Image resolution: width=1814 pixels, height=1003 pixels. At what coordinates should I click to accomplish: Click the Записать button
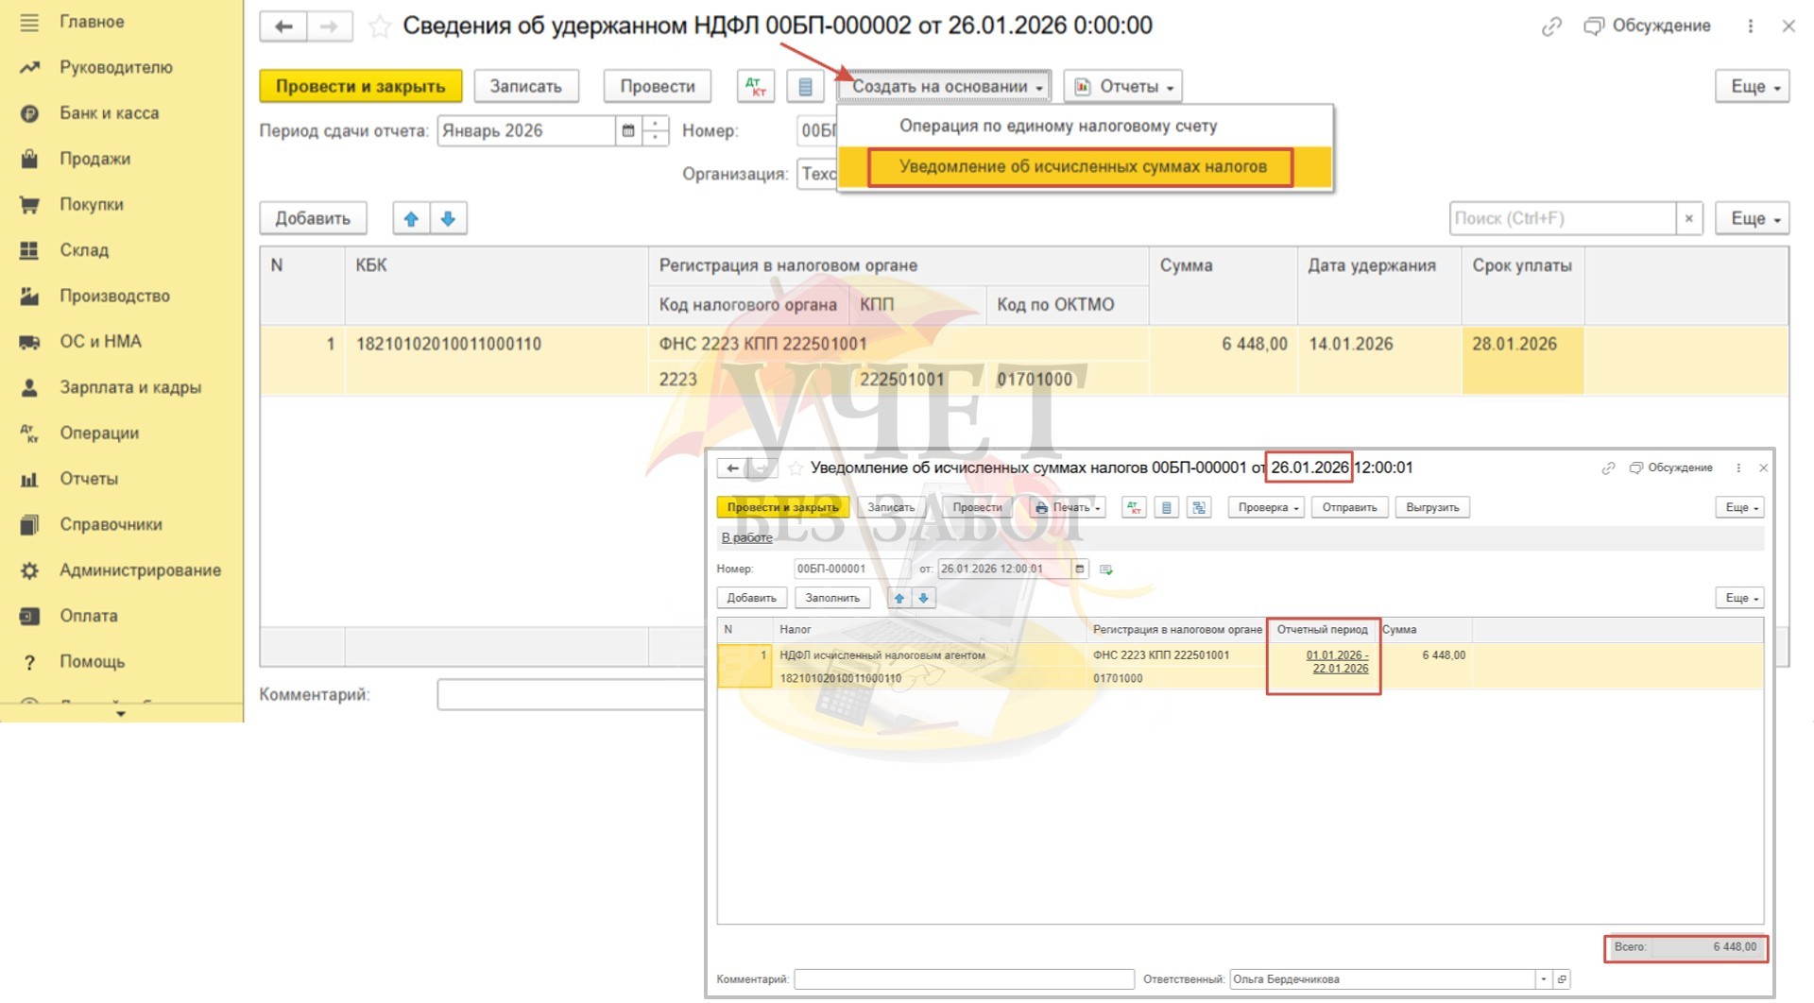point(525,86)
